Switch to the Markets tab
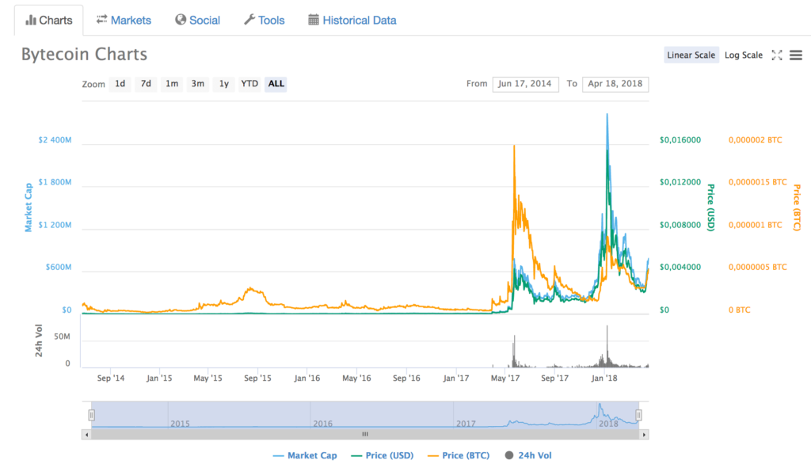This screenshot has width=811, height=464. pyautogui.click(x=124, y=20)
